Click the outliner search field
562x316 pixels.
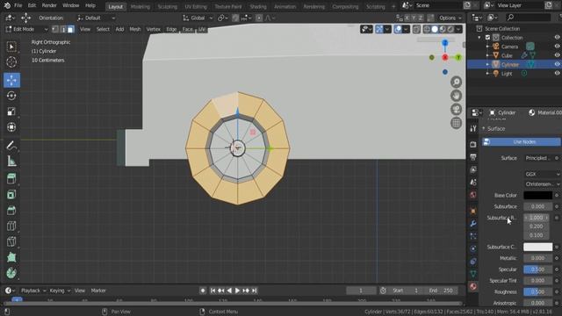tap(529, 18)
